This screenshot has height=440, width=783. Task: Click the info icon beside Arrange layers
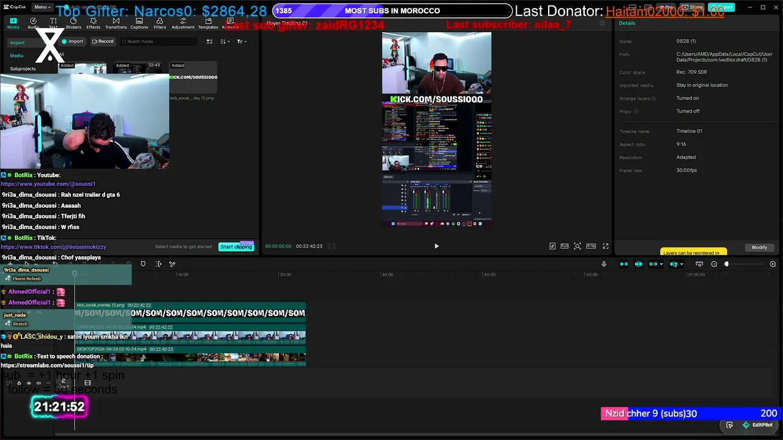tap(653, 98)
